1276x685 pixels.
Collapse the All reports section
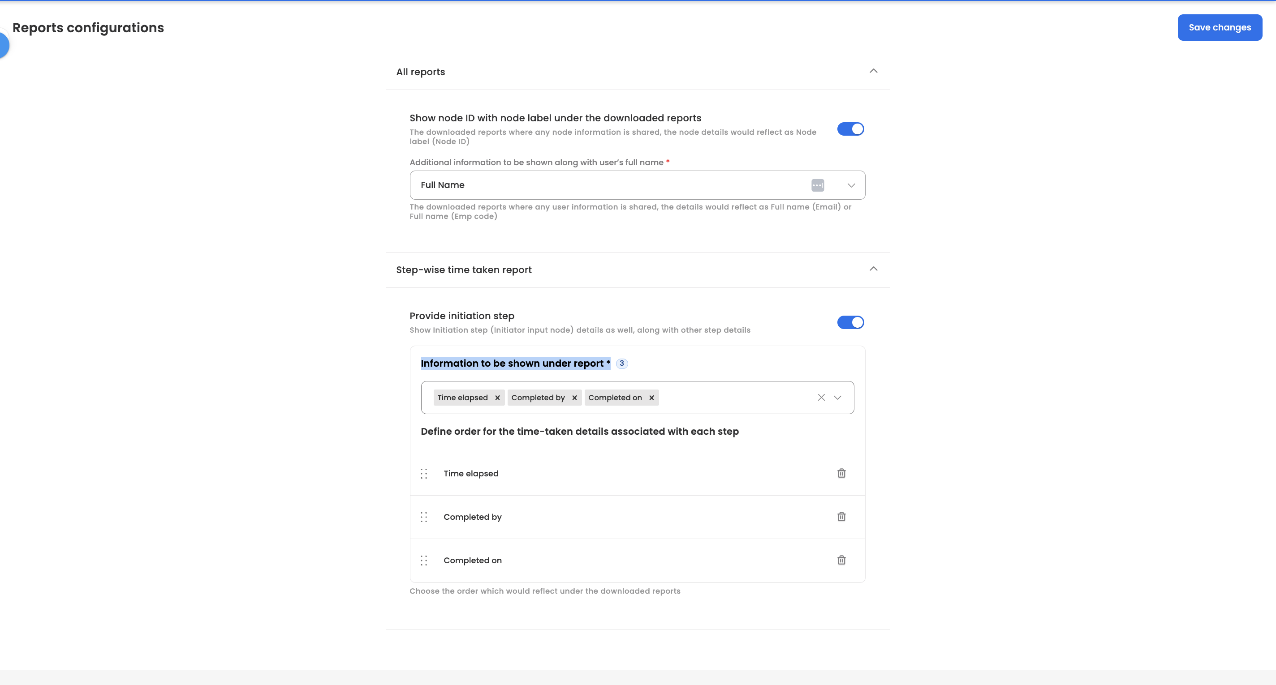873,71
